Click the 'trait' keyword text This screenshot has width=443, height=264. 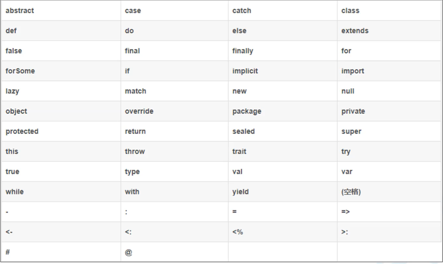[x=239, y=151]
